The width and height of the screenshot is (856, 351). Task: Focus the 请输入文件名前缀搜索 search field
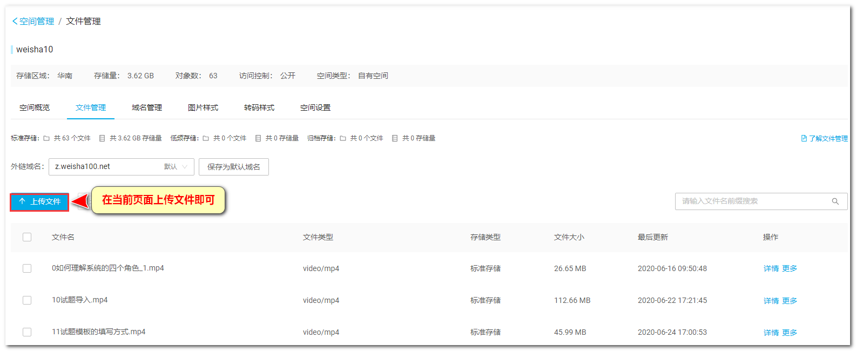pyautogui.click(x=753, y=201)
